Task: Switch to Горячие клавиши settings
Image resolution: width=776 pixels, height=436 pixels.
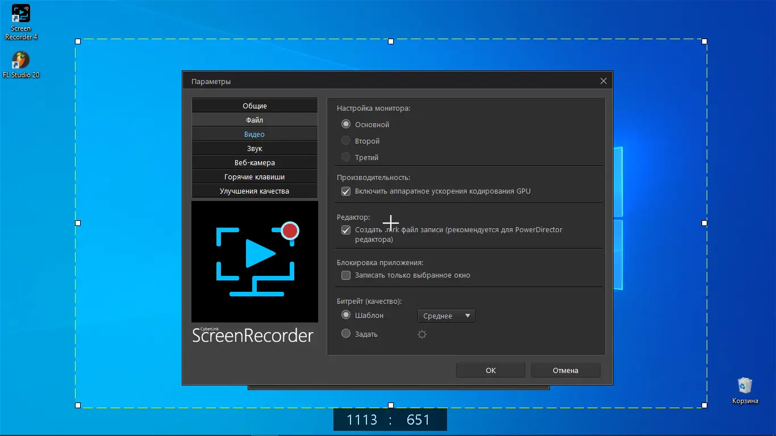Action: tap(255, 176)
